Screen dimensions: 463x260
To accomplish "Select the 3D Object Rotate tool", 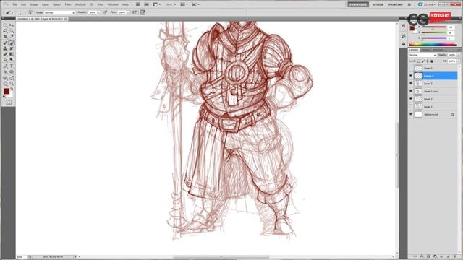I will click(5, 79).
